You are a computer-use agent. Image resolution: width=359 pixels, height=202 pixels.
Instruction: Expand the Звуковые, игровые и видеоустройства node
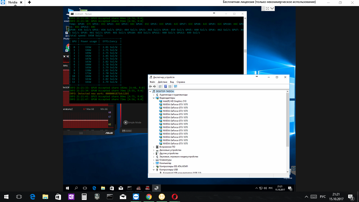pos(154,156)
